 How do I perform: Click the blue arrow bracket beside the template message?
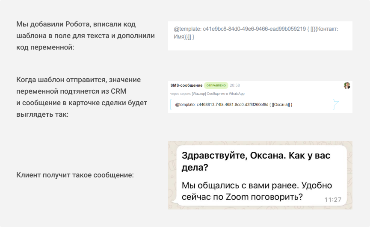pyautogui.click(x=336, y=105)
